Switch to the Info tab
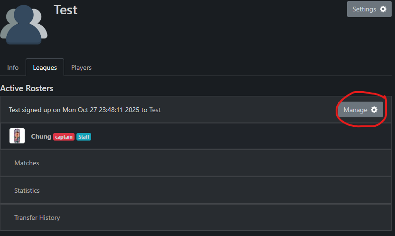 [13, 67]
